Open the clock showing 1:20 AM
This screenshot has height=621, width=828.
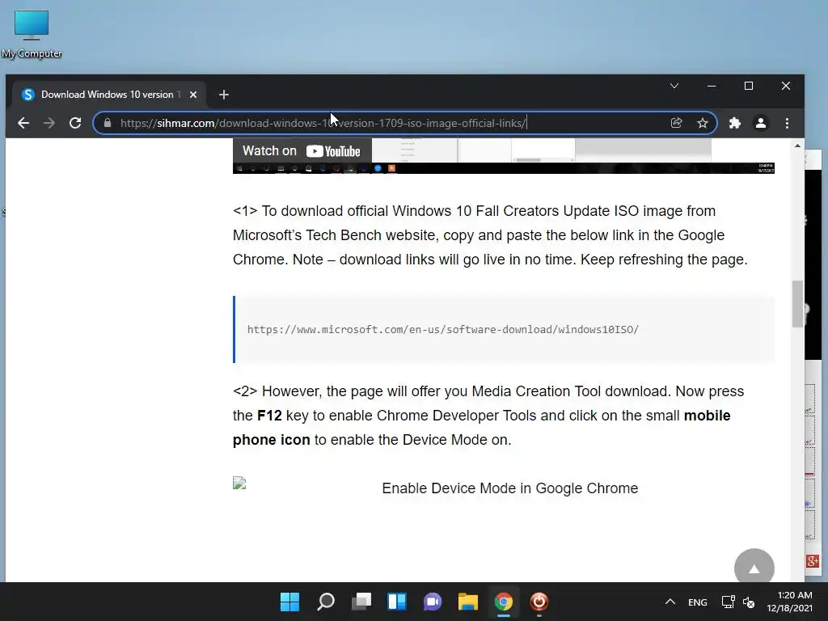pos(789,602)
